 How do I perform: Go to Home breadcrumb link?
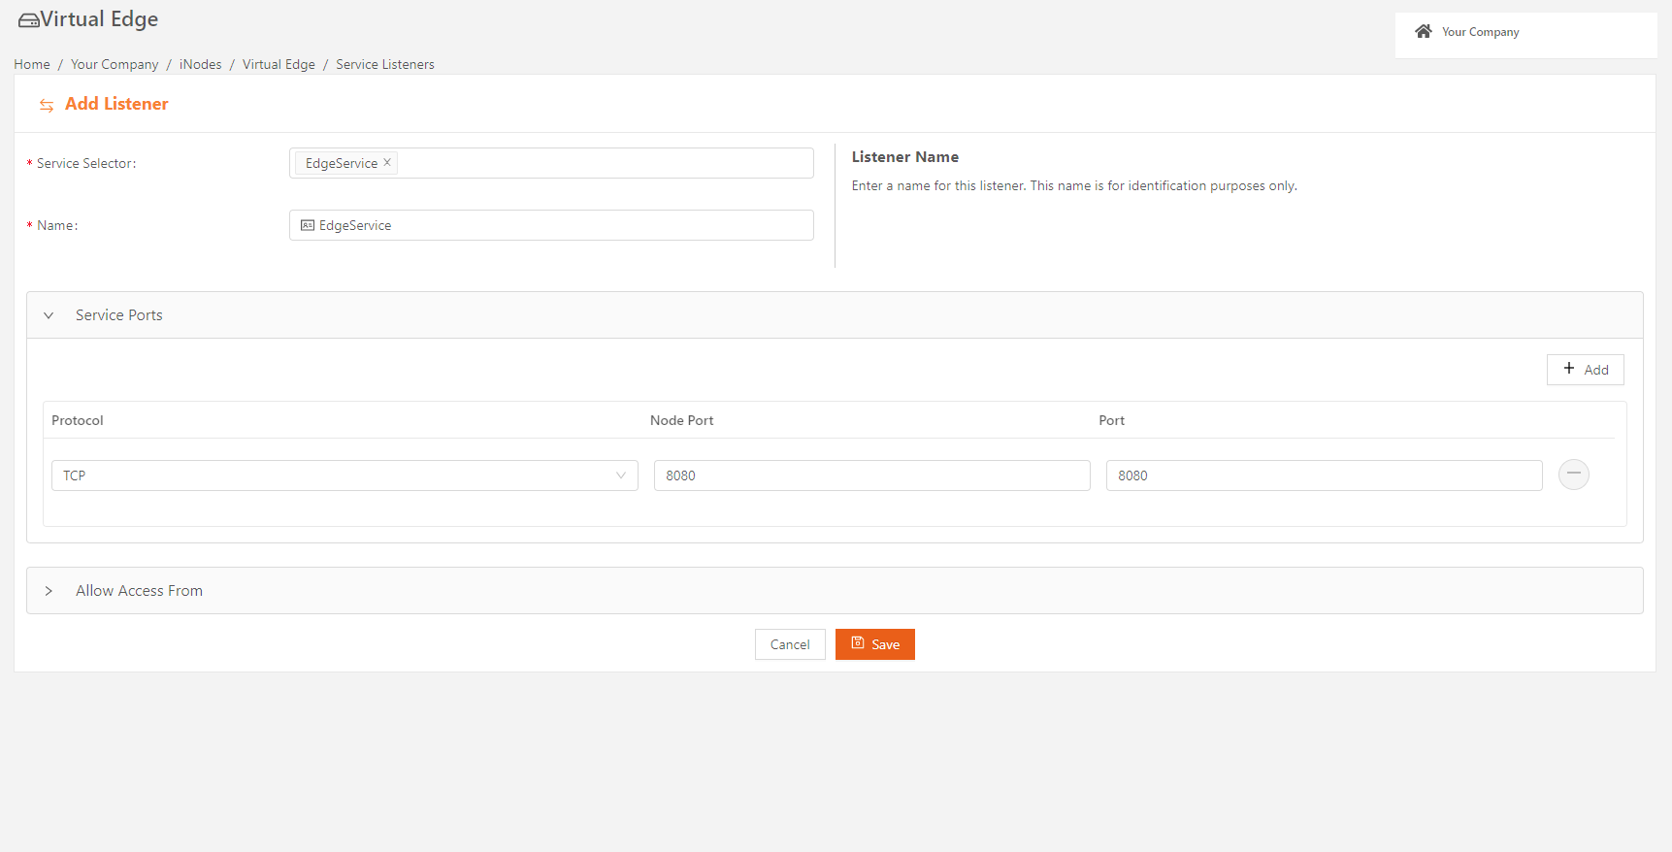[32, 64]
